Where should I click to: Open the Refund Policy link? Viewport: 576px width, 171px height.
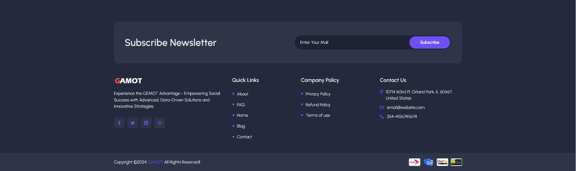[318, 105]
